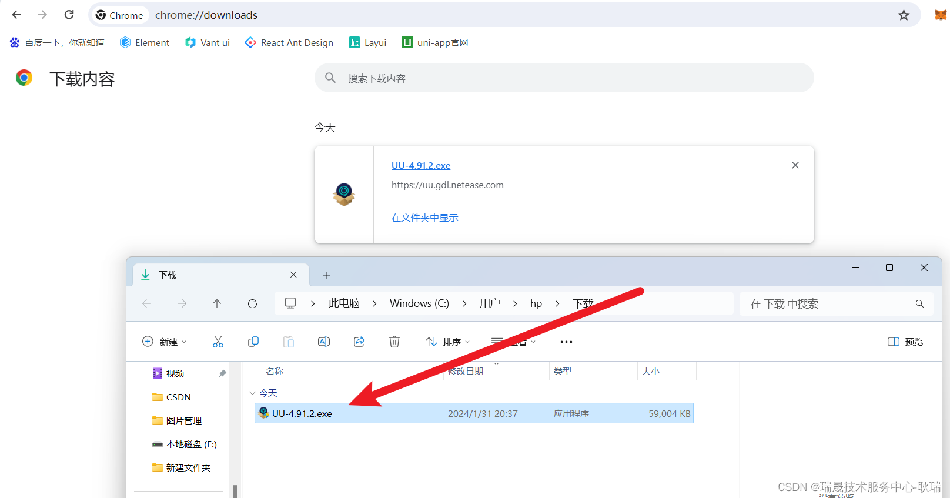This screenshot has height=498, width=950.
Task: Click the Chrome logo beside 下载内容
Action: (24, 78)
